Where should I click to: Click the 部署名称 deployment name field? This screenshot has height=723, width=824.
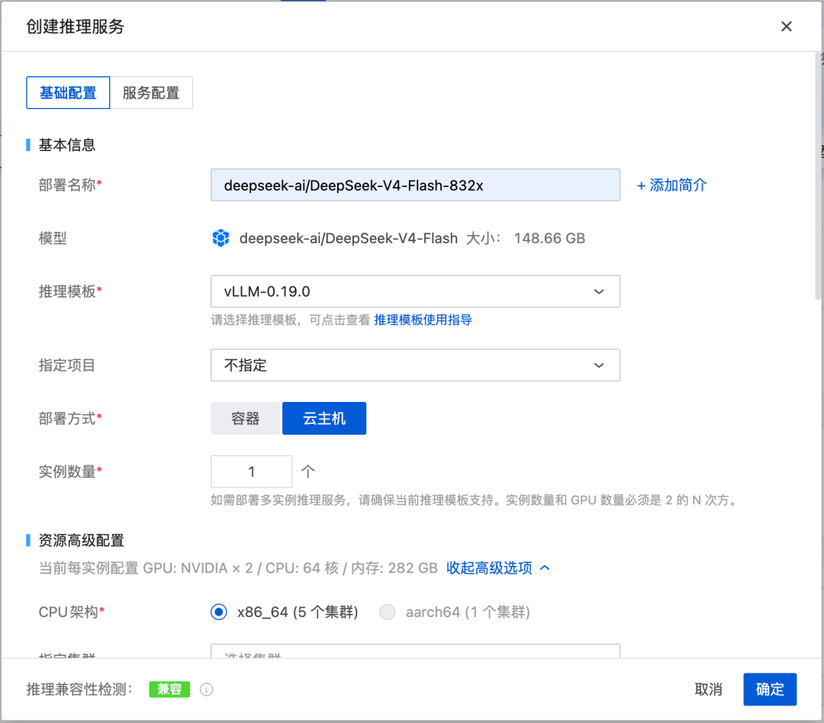(x=415, y=185)
